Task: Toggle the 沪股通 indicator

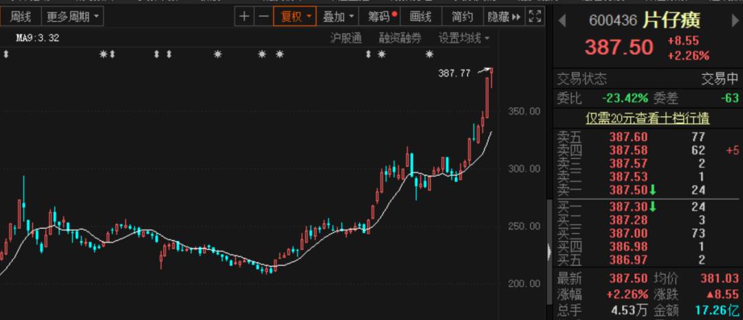Action: (x=346, y=38)
